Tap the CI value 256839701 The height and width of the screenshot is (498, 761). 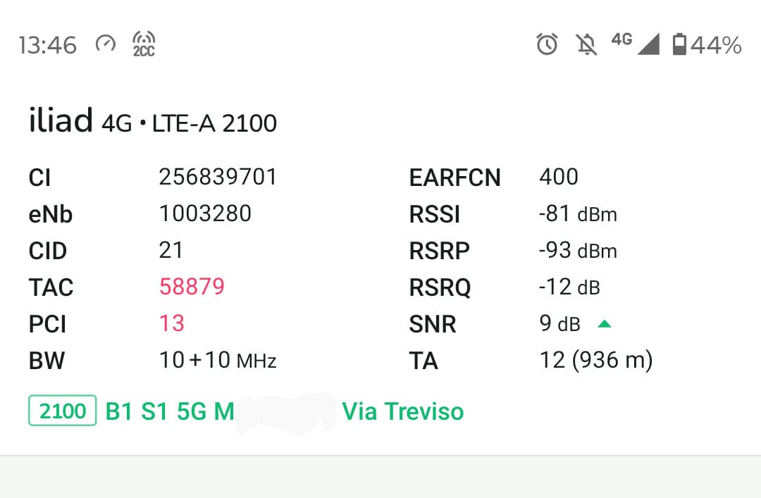click(218, 177)
